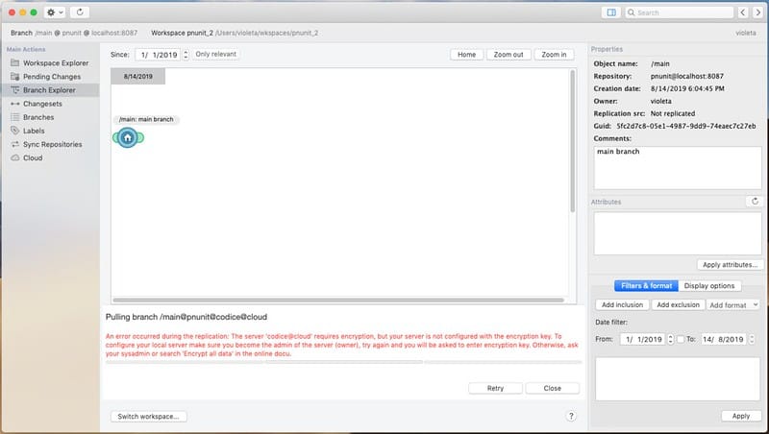Adjust the Since date stepper arrows
Image resolution: width=769 pixels, height=434 pixels.
186,55
